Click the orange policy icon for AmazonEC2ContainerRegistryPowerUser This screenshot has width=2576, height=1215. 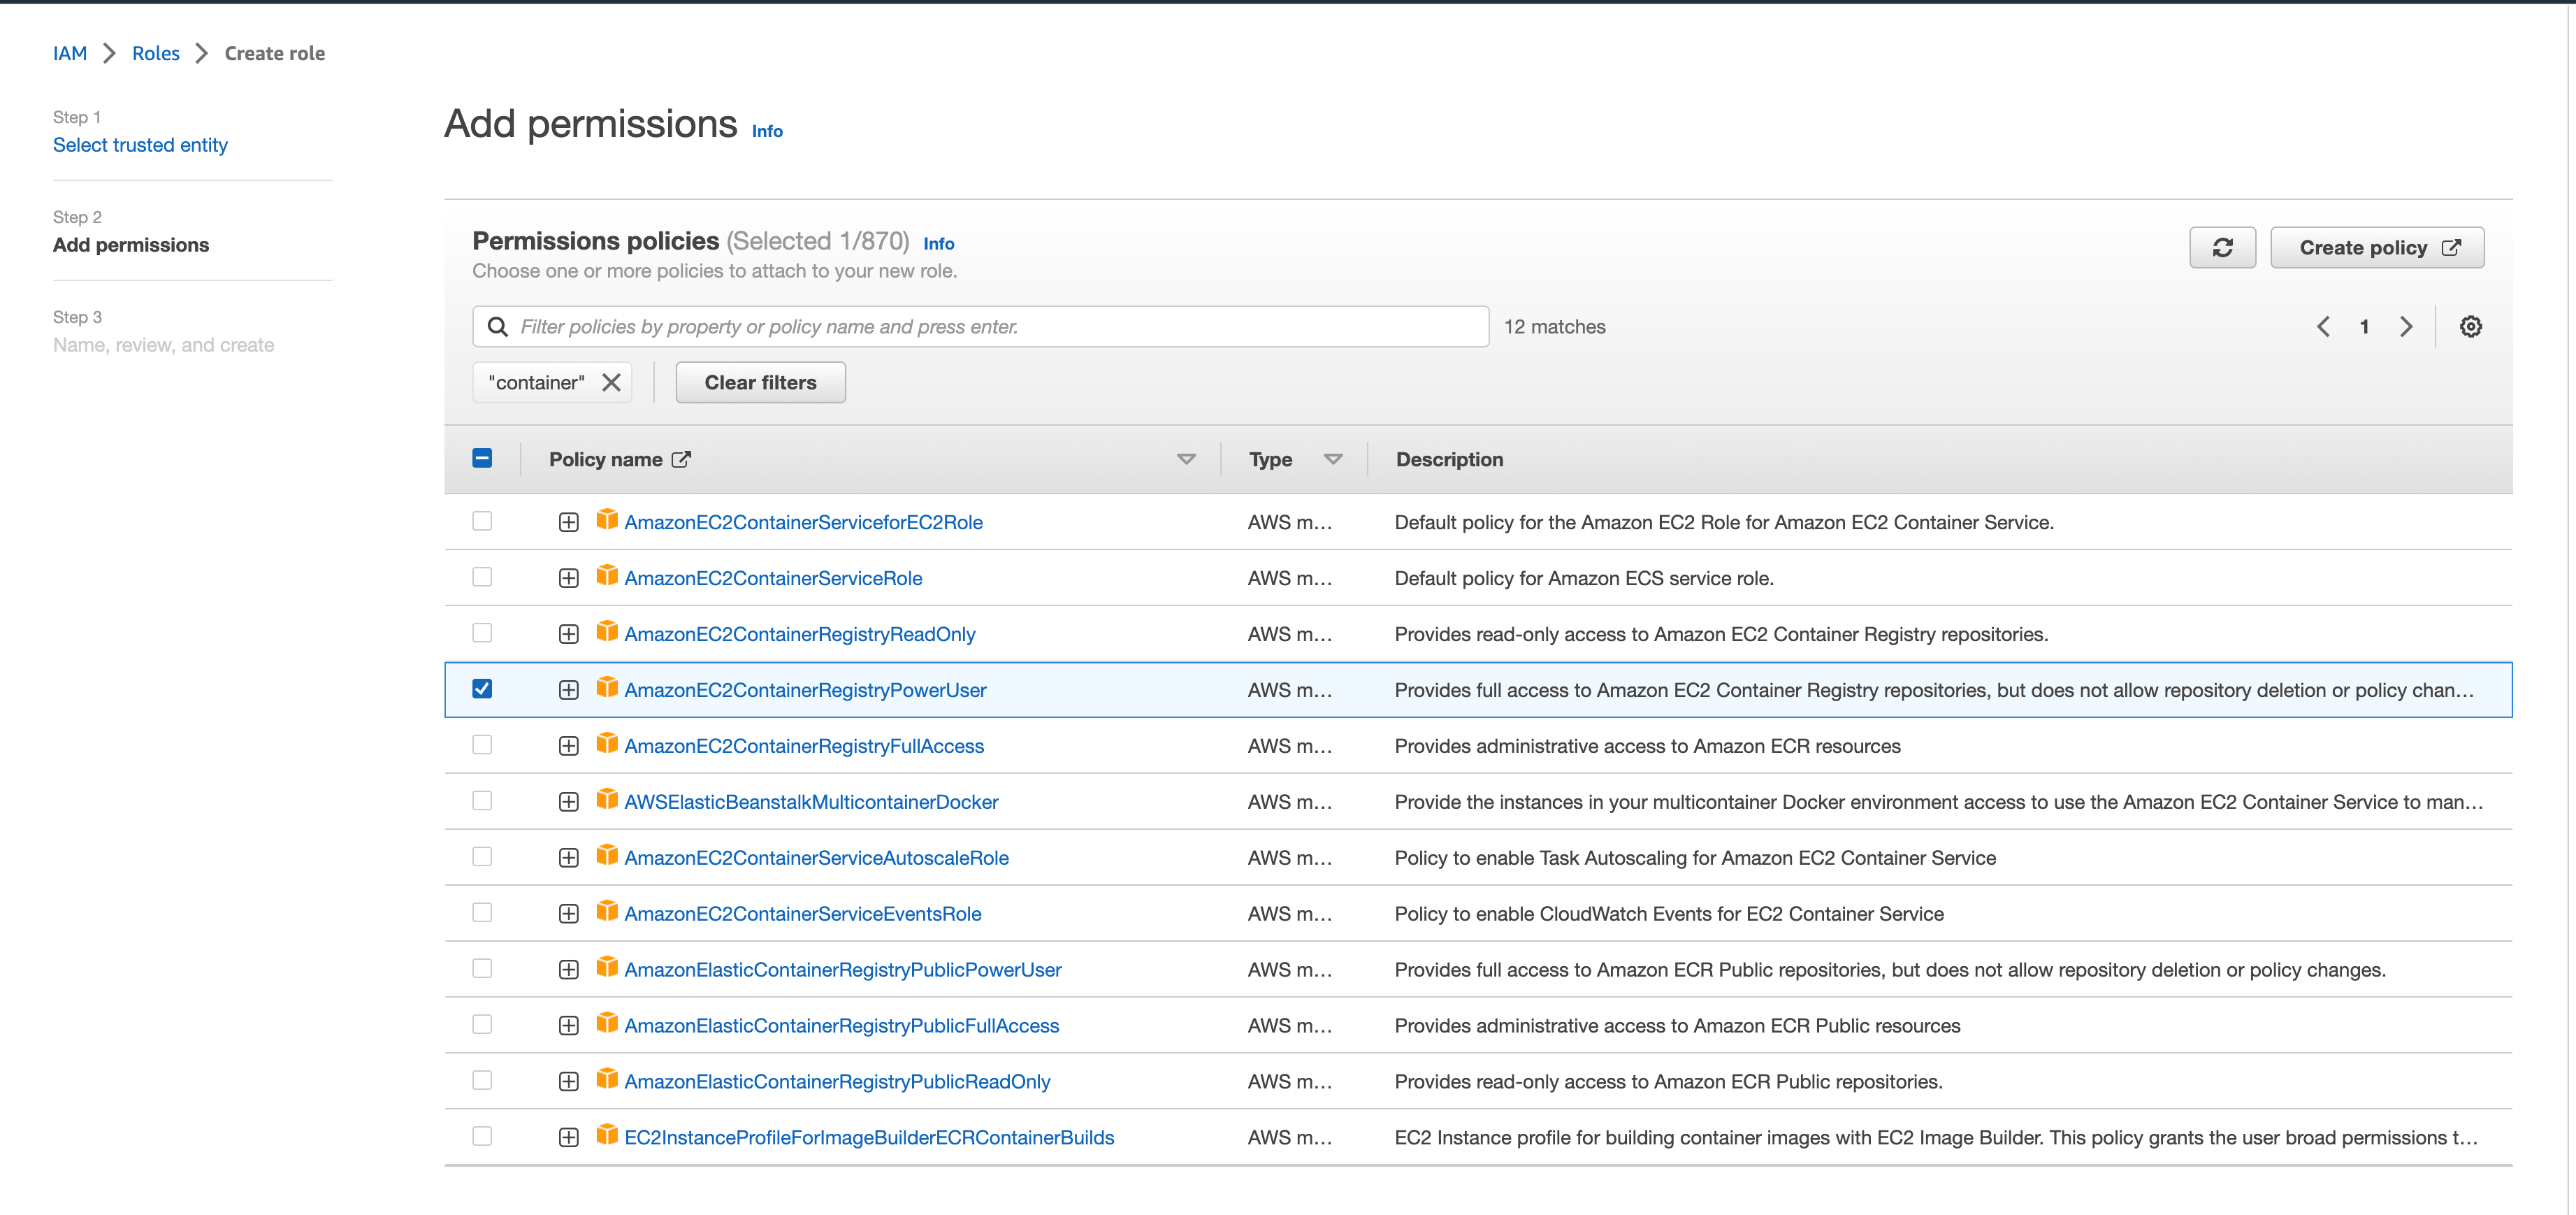pyautogui.click(x=606, y=687)
